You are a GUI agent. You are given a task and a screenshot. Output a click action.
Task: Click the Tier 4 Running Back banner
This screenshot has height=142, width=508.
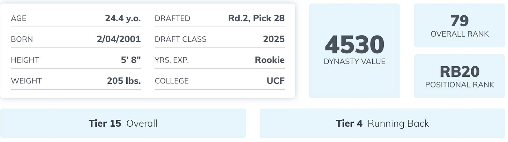[382, 123]
